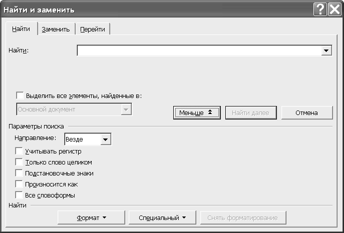Open the Формат dropdown button
The image size is (344, 233).
[x=91, y=217]
